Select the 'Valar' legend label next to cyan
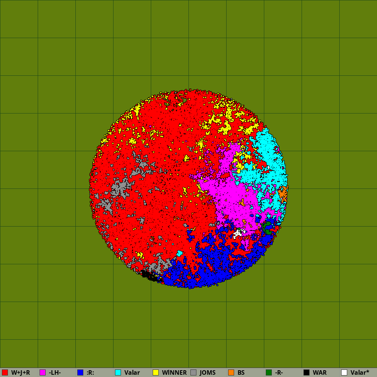 pyautogui.click(x=132, y=372)
